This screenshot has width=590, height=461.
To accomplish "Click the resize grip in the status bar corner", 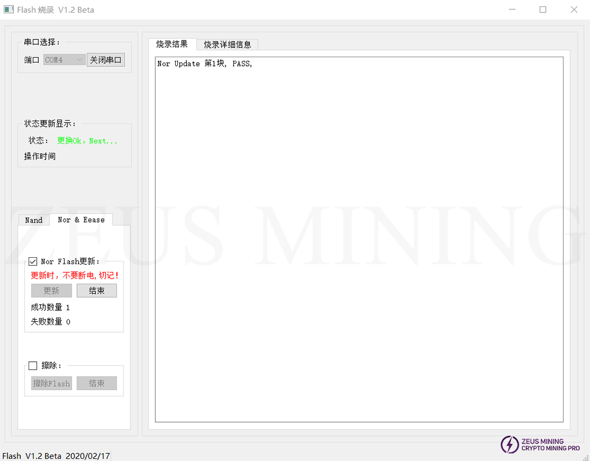I will 586,457.
